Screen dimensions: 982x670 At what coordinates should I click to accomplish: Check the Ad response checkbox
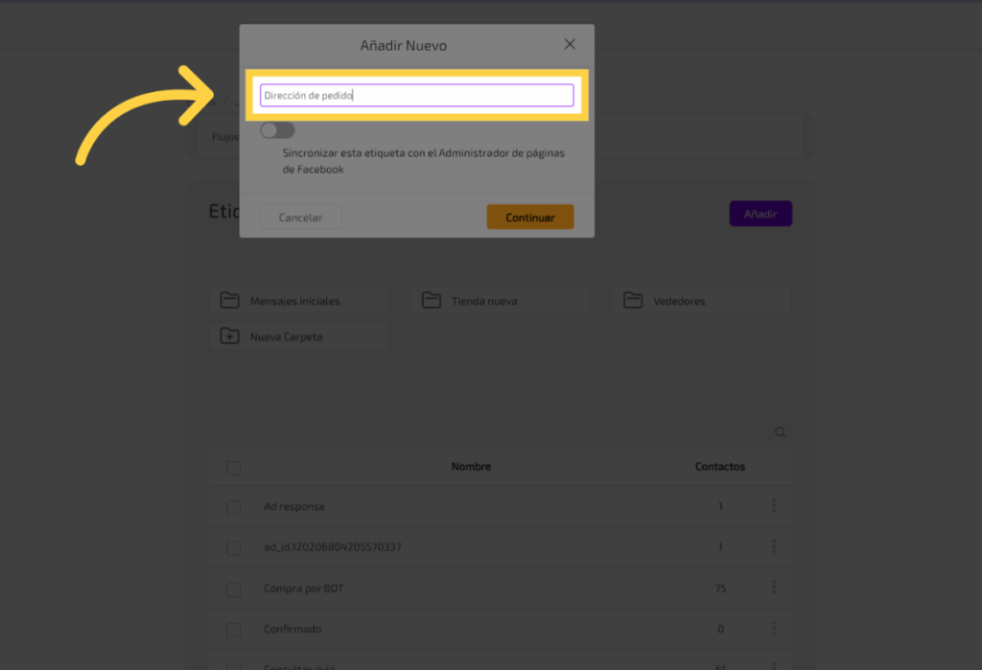pyautogui.click(x=234, y=507)
